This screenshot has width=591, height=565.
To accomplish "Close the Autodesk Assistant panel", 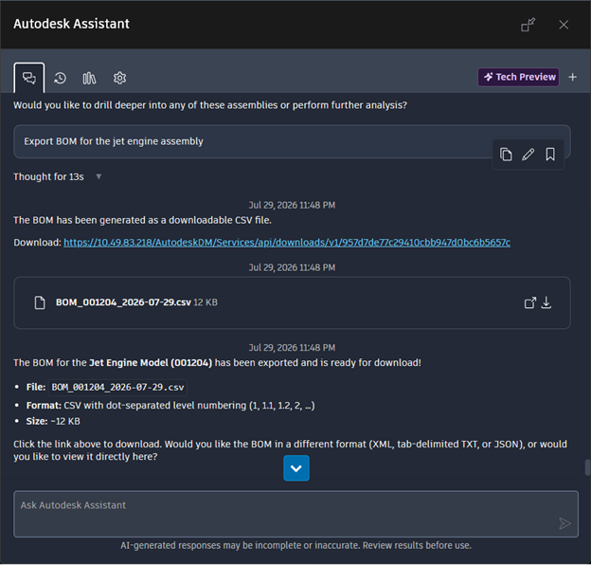I will point(564,25).
